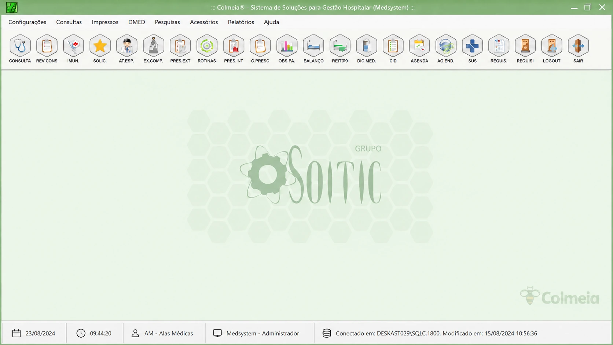Open the CONSULTA stethoscope icon
Screen dimensions: 613x345
(20, 46)
